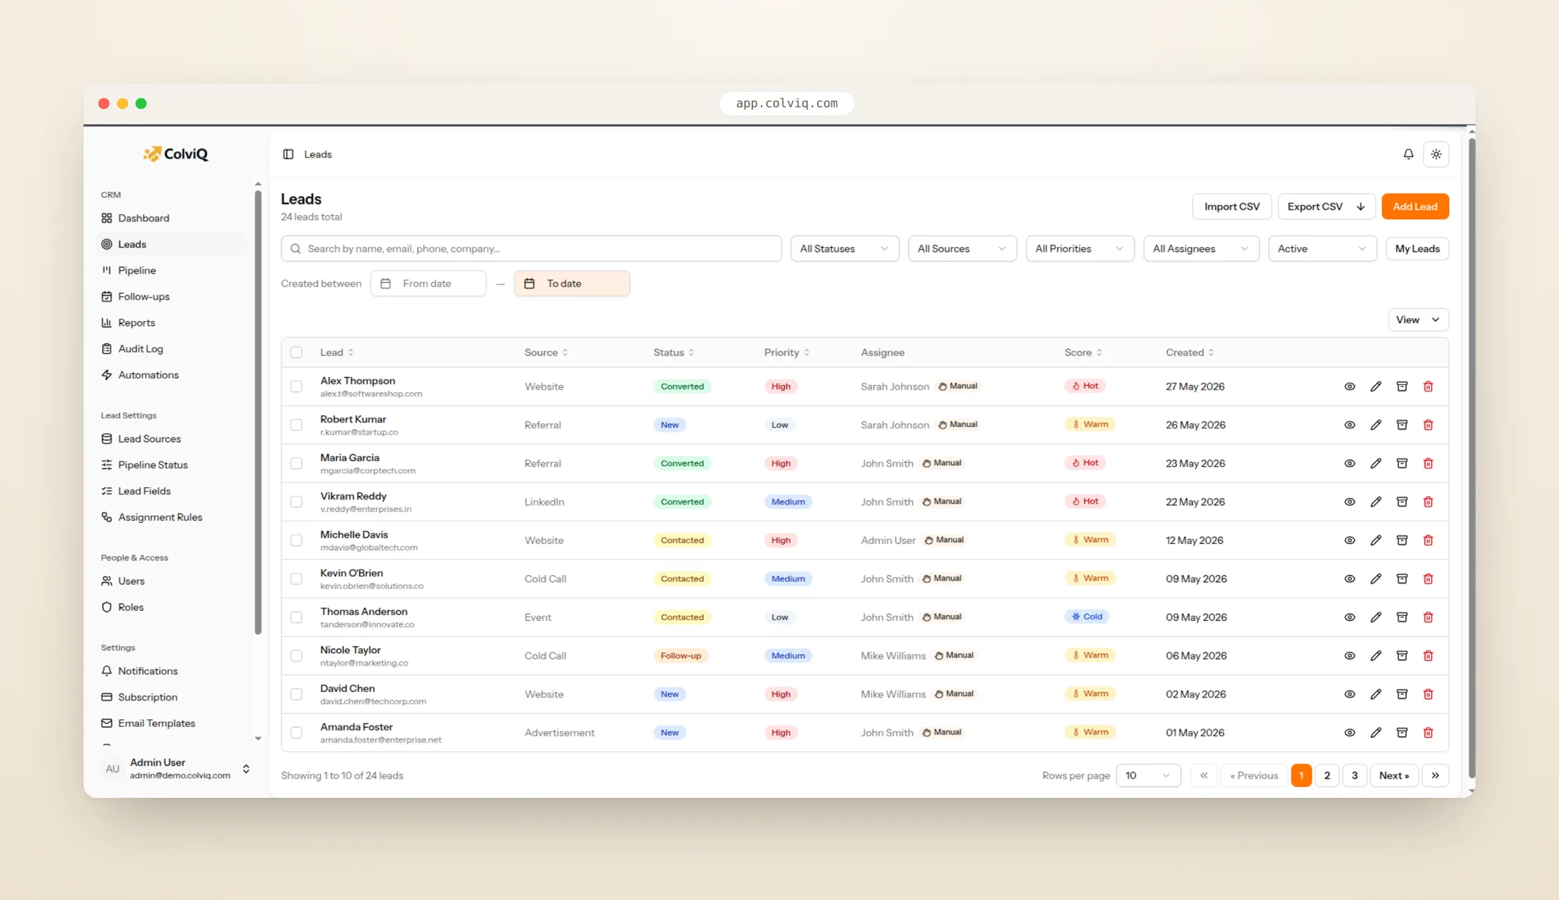
Task: Click the sidebar vertical scrollbar
Action: pyautogui.click(x=258, y=413)
